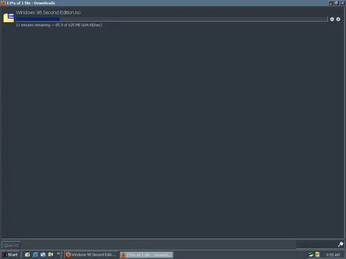The height and width of the screenshot is (259, 346).
Task: Launch Outlook Express from quick launch
Action: tap(43, 255)
